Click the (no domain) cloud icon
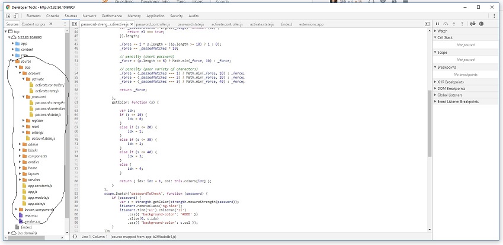 pos(14,233)
